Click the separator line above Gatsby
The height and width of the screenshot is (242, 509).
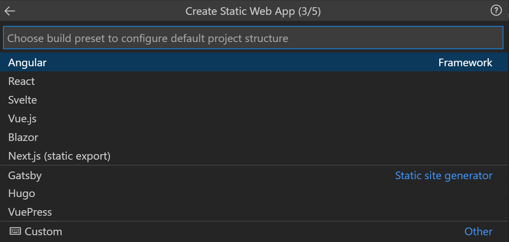(253, 165)
